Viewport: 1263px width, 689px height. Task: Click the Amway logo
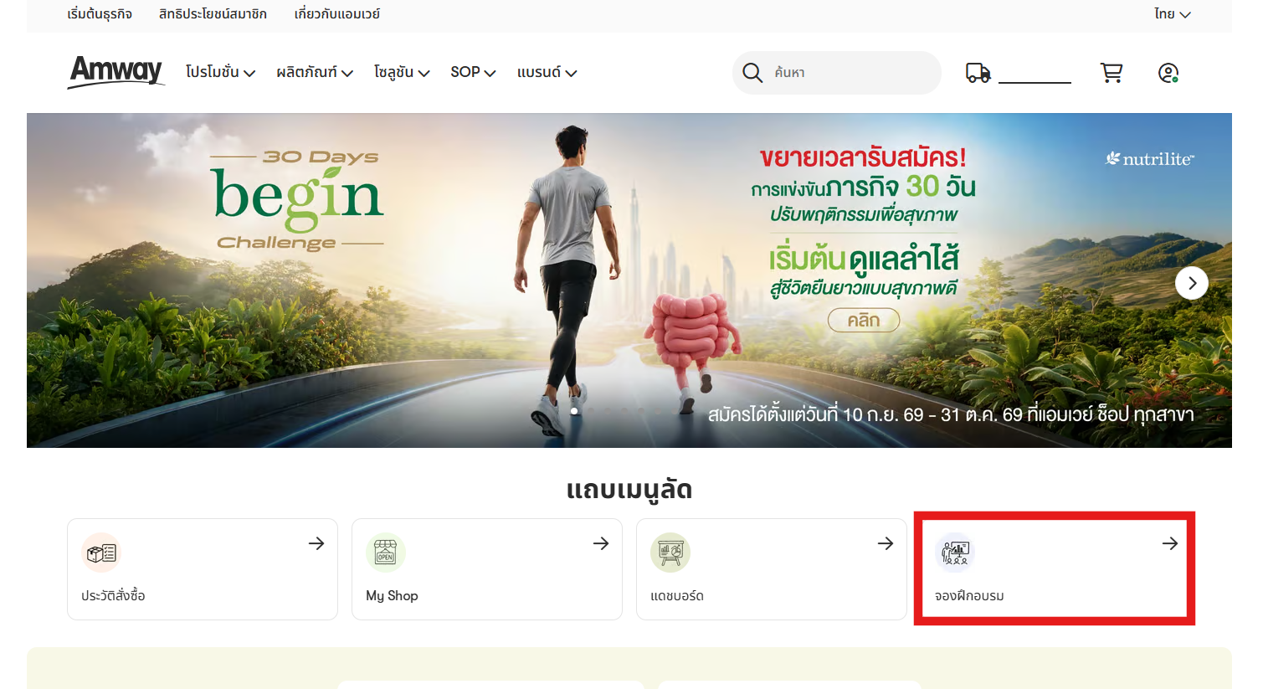tap(116, 72)
